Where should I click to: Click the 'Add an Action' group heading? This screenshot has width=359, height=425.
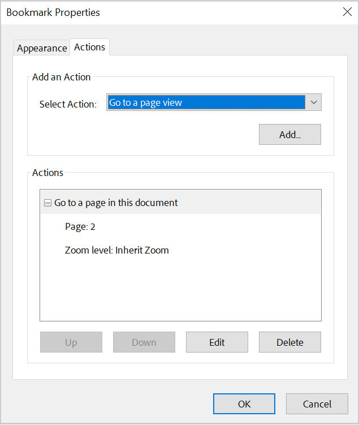[x=61, y=77]
